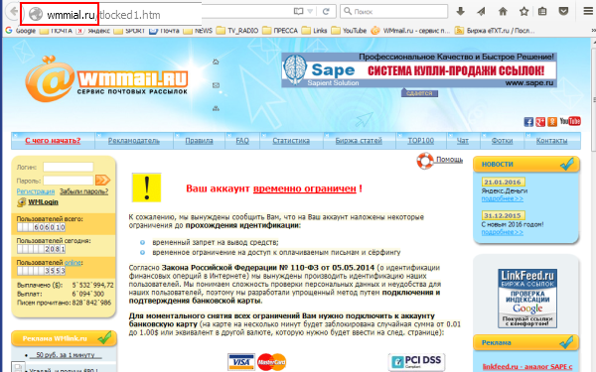Expand the bookmarks toolbar overflow chevron

tap(593, 31)
